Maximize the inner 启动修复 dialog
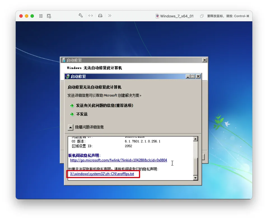The image size is (268, 220). 193,76
